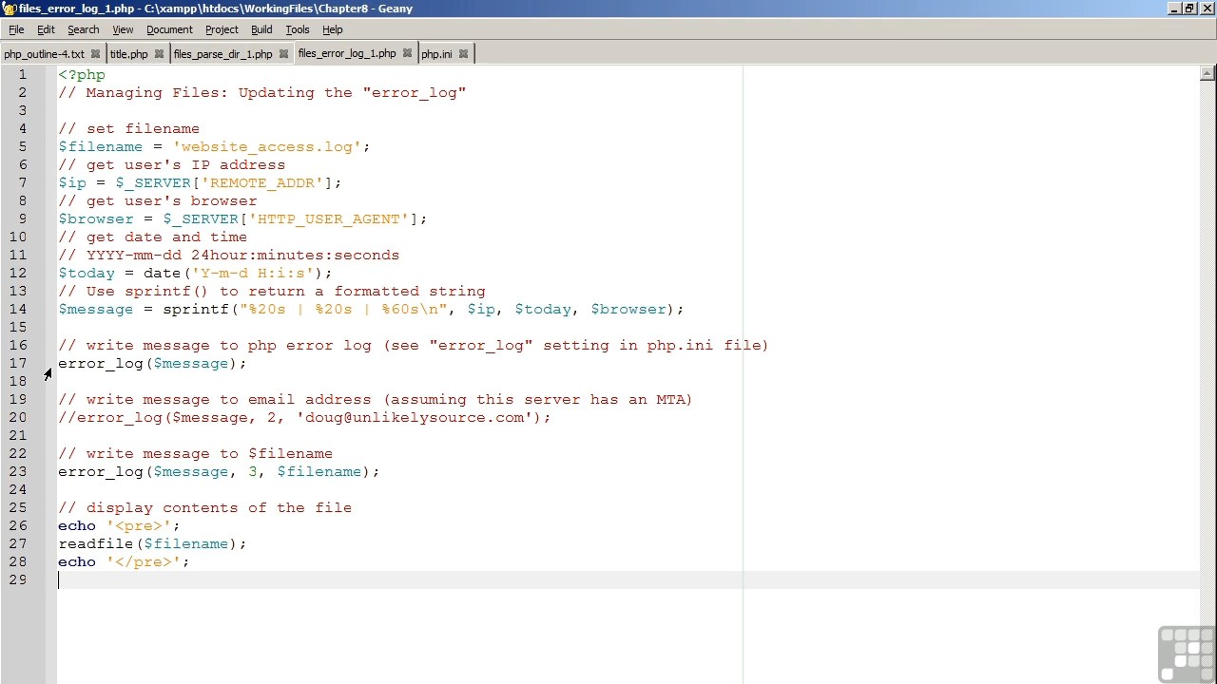Image resolution: width=1217 pixels, height=684 pixels.
Task: Click 'website_access.log' string on line 5
Action: 266,146
